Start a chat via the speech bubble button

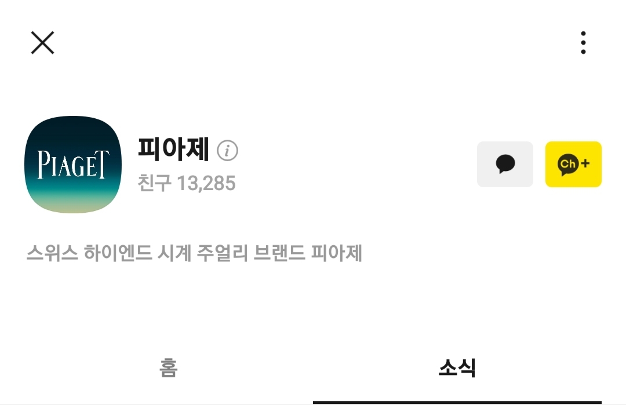(x=505, y=164)
